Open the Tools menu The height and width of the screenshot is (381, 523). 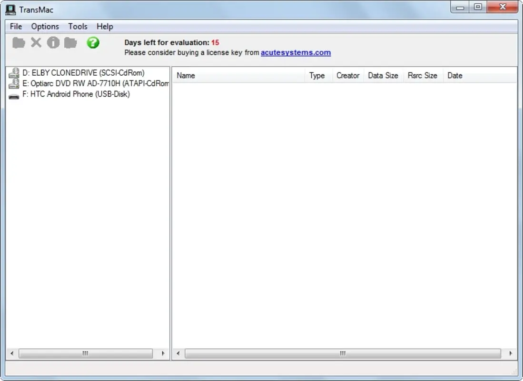pos(77,26)
